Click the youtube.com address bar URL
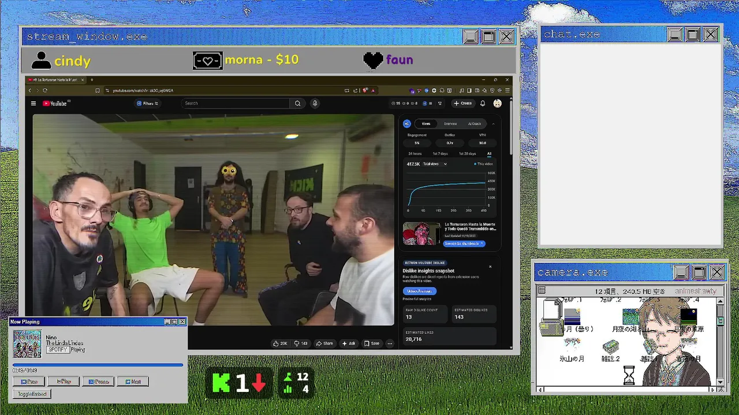 (x=143, y=90)
